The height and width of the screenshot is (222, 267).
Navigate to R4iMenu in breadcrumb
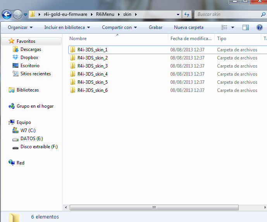(105, 14)
